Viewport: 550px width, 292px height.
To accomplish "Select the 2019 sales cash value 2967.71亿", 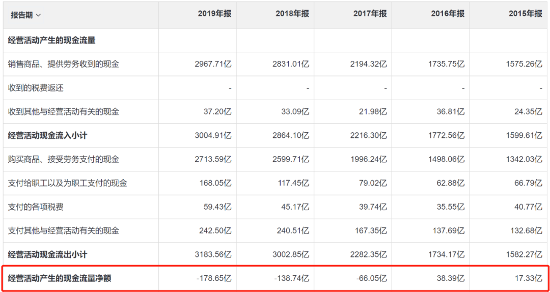I will tap(213, 64).
